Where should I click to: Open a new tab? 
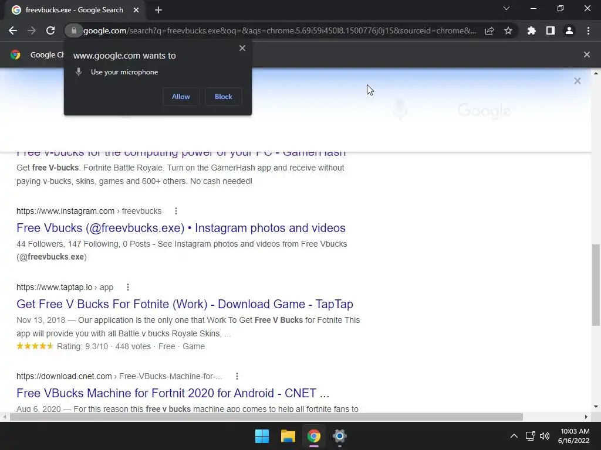point(158,10)
